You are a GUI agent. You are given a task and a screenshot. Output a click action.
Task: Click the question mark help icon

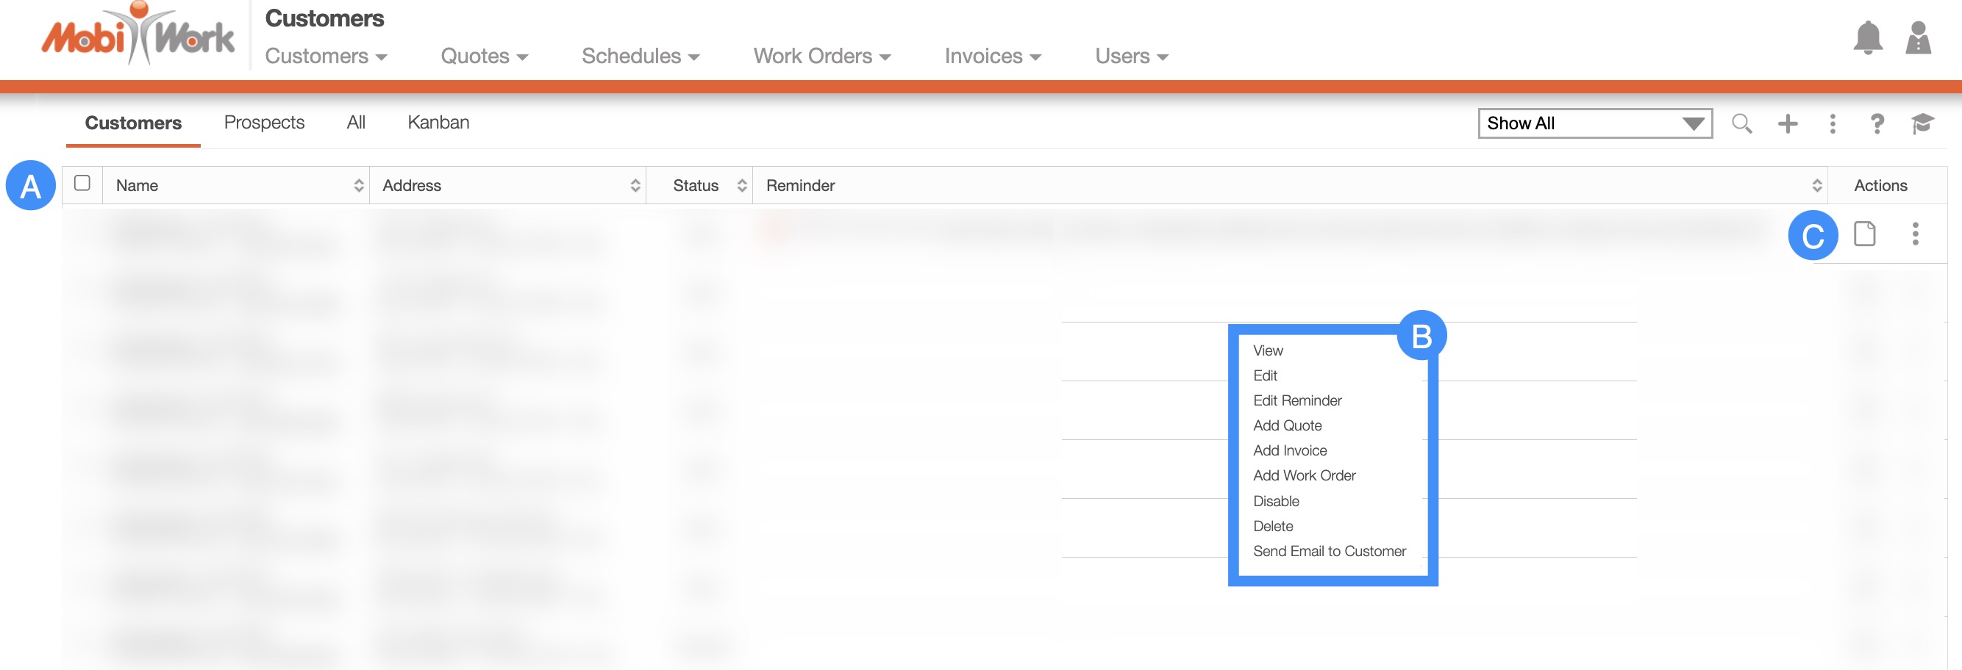tap(1877, 123)
